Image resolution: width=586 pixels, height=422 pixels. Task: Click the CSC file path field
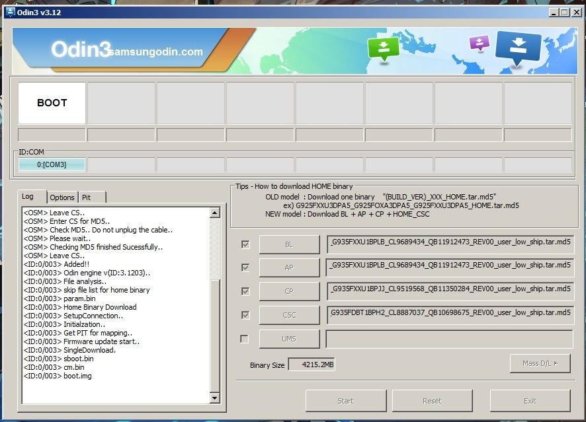450,315
